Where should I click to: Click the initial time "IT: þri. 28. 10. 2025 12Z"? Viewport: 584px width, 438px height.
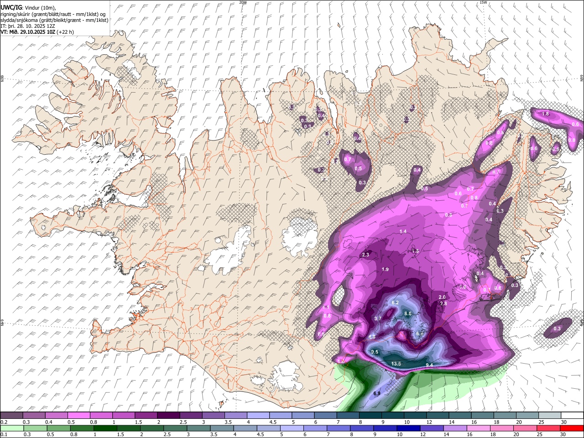pyautogui.click(x=28, y=26)
